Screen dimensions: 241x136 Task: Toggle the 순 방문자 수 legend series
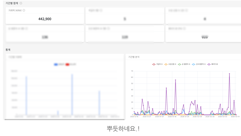point(184,64)
